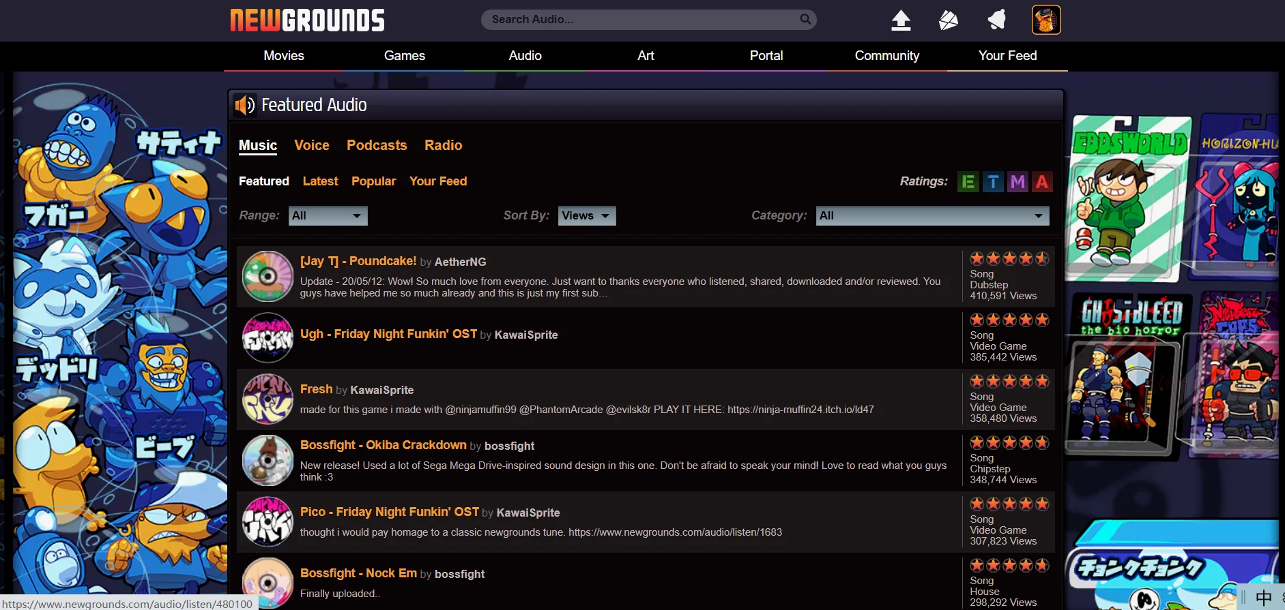Image resolution: width=1285 pixels, height=610 pixels.
Task: Open Your Feed in the top navigation
Action: (1007, 56)
